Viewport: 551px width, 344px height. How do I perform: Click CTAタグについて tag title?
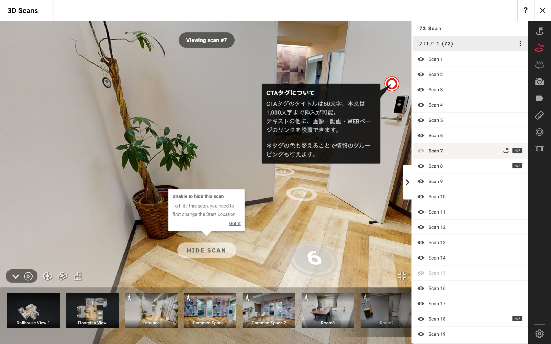(290, 93)
